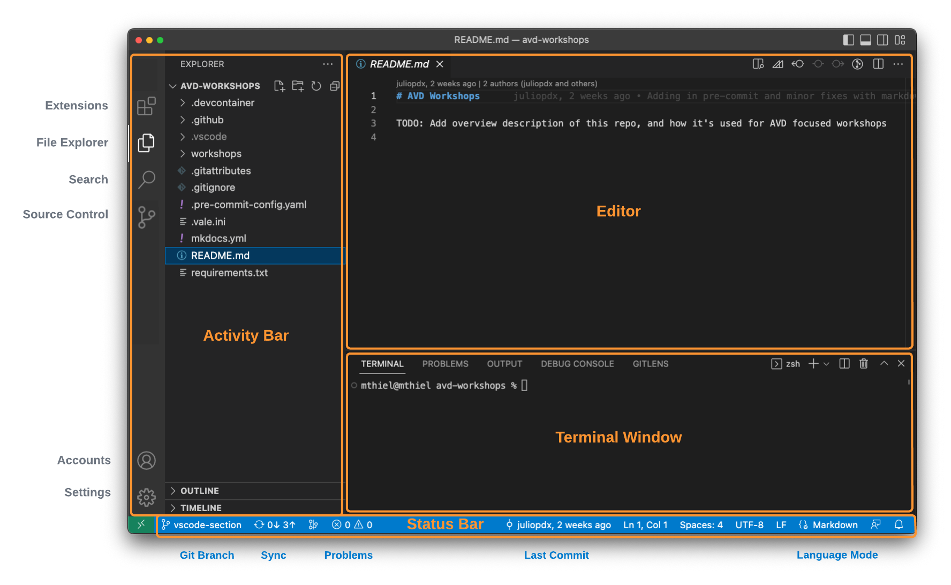Expand the workshops folder
951x585 pixels.
pyautogui.click(x=216, y=154)
